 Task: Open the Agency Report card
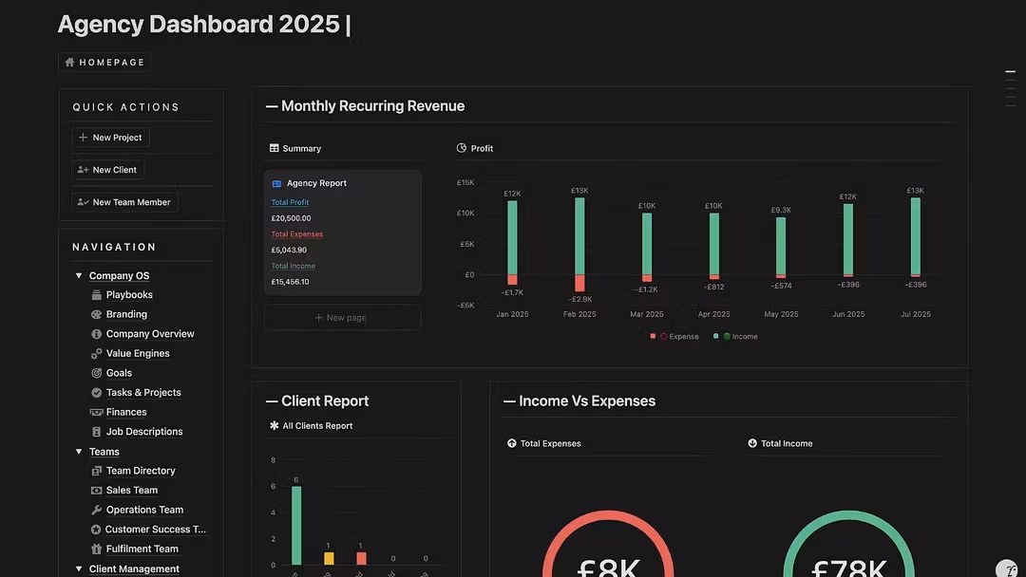316,183
